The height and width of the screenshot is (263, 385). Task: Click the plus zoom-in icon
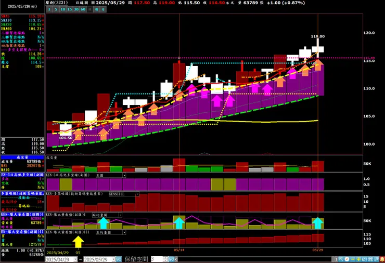pos(359,259)
